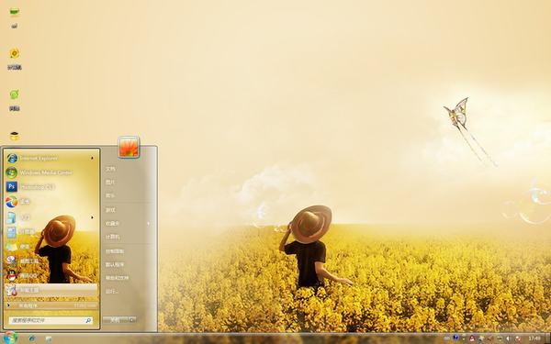Expand the Internet Explorer jump list arrow
This screenshot has height=344, width=551.
92,159
